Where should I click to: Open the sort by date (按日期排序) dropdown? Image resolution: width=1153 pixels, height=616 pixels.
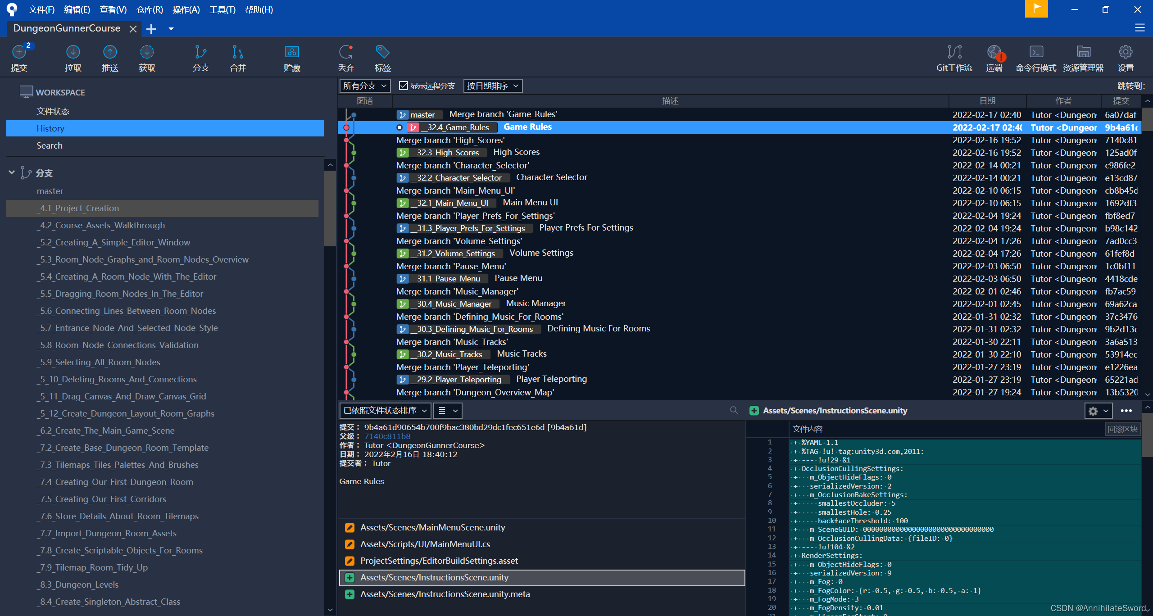point(492,86)
